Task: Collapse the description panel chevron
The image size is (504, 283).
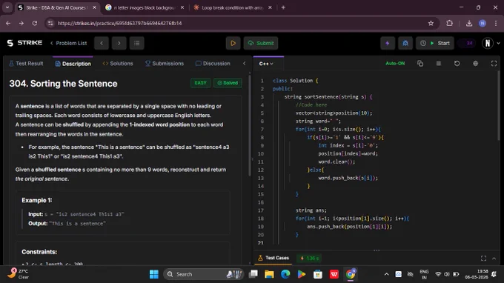Action: coord(245,63)
